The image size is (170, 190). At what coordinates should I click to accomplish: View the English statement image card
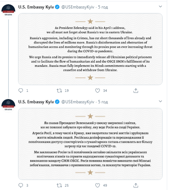pyautogui.click(x=90, y=49)
